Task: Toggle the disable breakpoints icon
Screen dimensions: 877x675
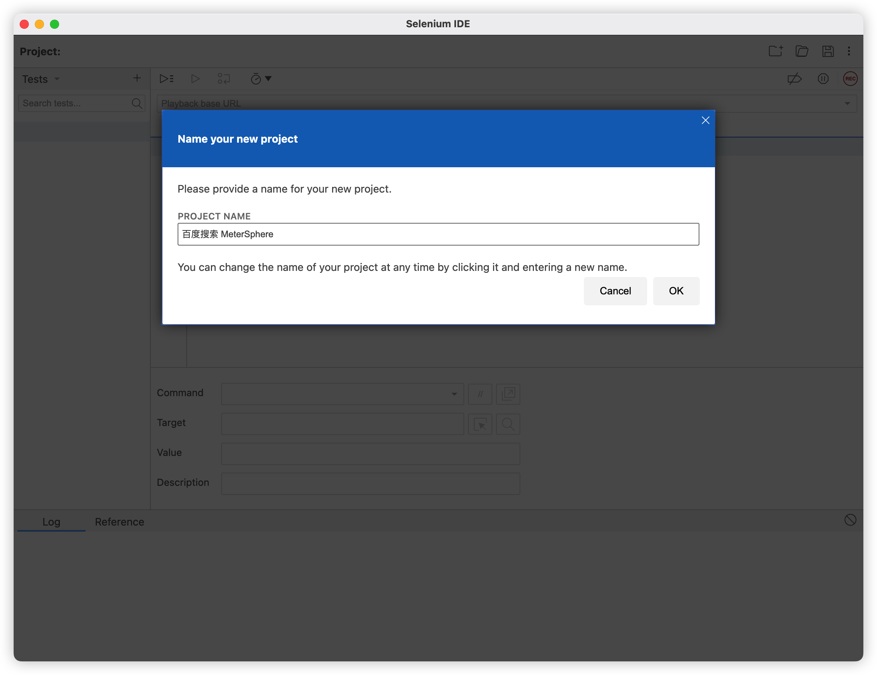Action: tap(794, 79)
